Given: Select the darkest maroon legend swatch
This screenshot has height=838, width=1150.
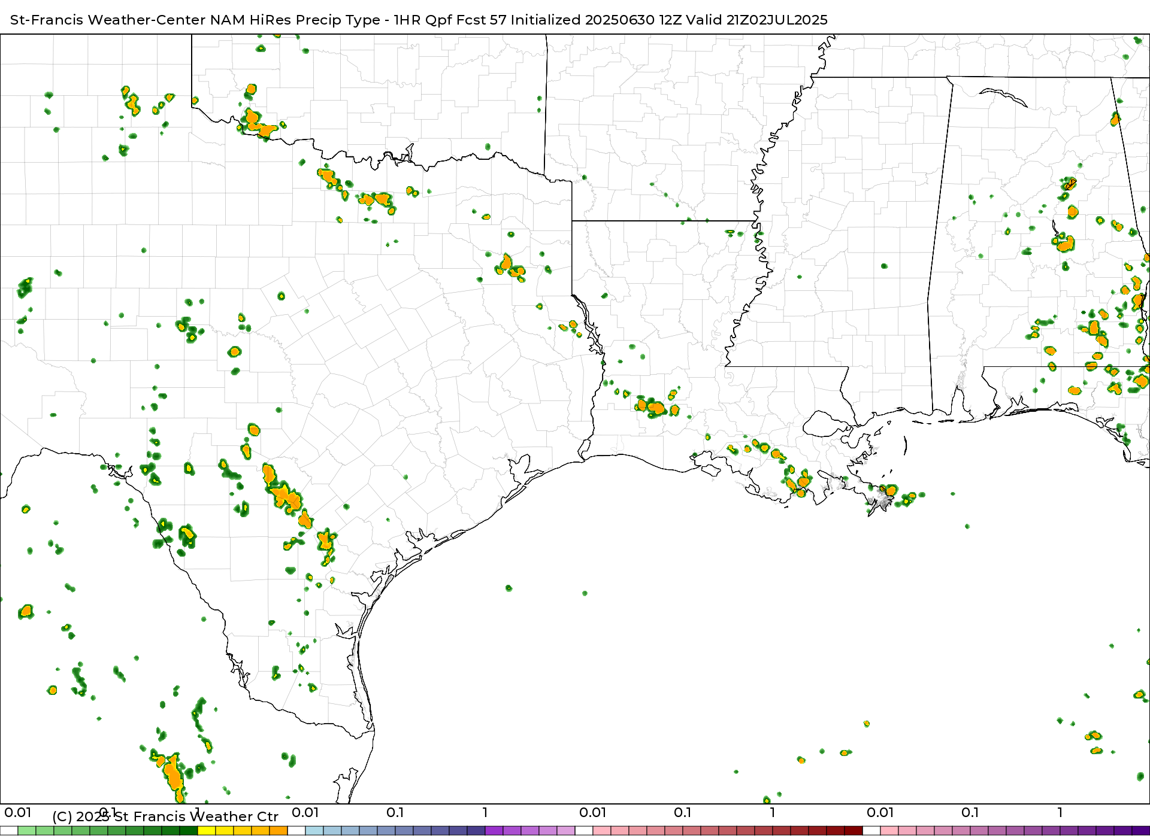Looking at the screenshot, I should pos(854,831).
